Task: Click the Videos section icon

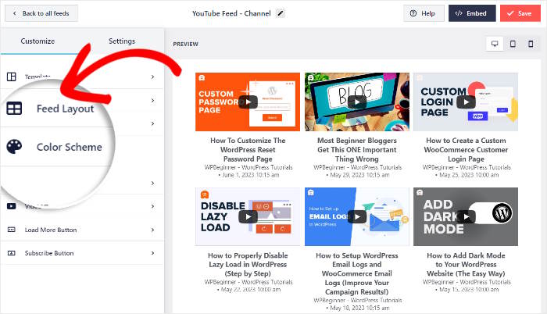Action: click(12, 206)
